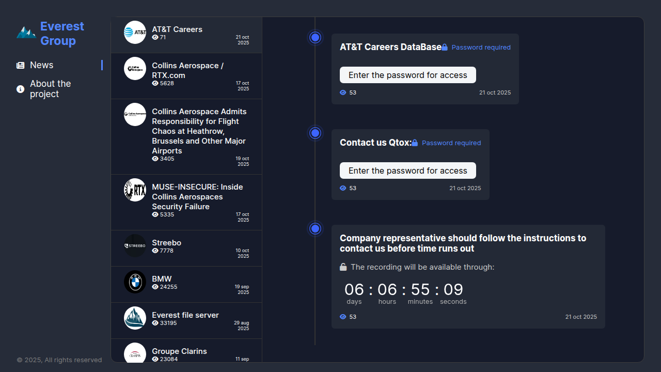Click the info icon beside About the project
The height and width of the screenshot is (372, 661).
pos(20,89)
